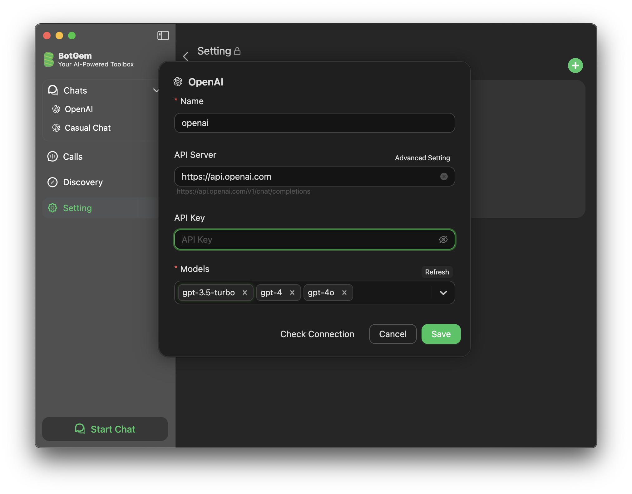Close the window with red button

pyautogui.click(x=47, y=36)
